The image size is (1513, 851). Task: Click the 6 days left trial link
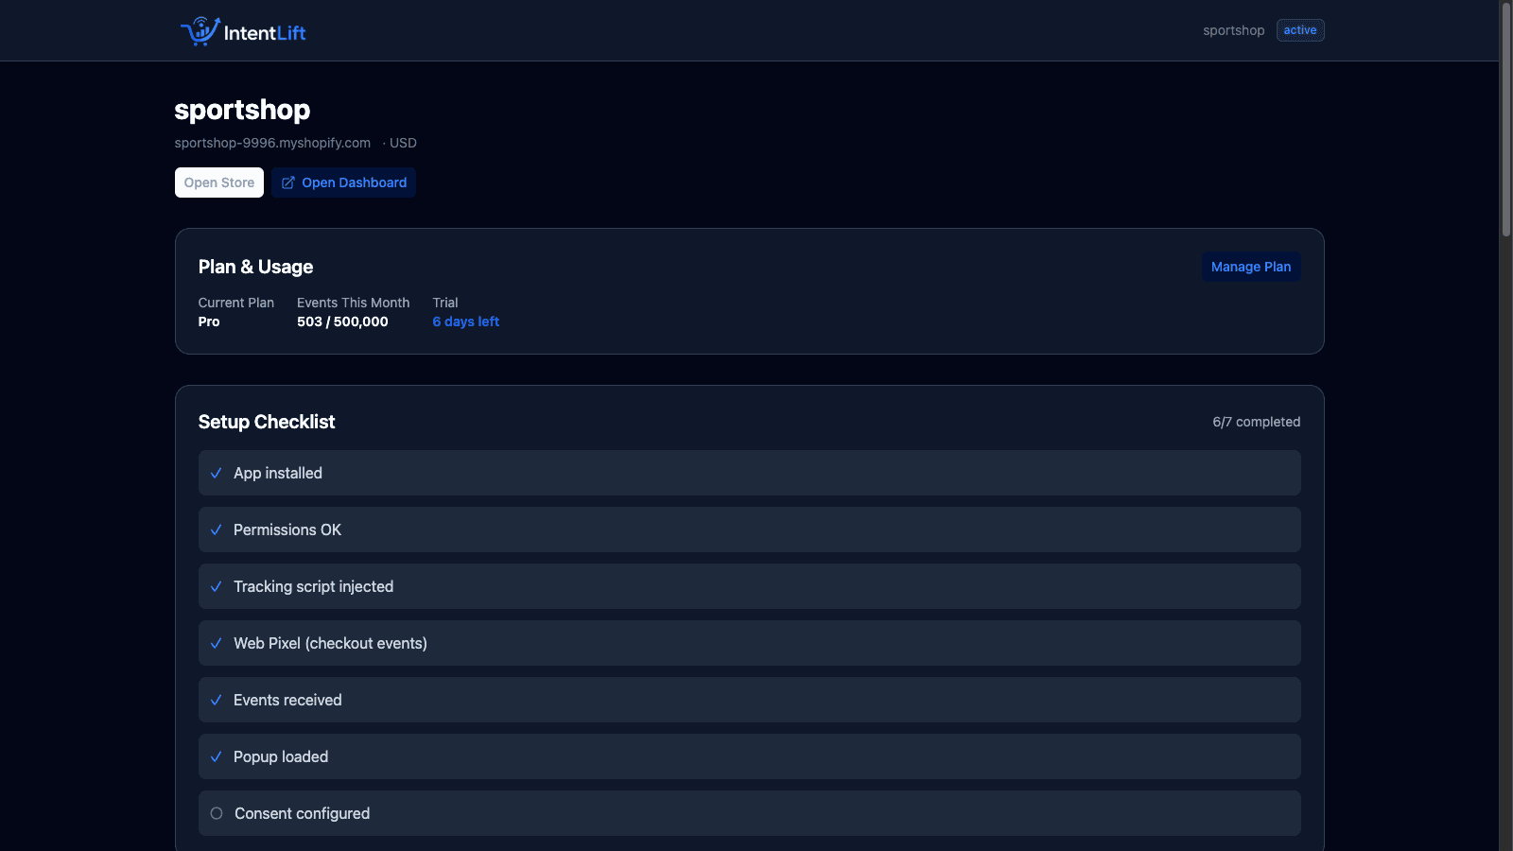pyautogui.click(x=465, y=321)
